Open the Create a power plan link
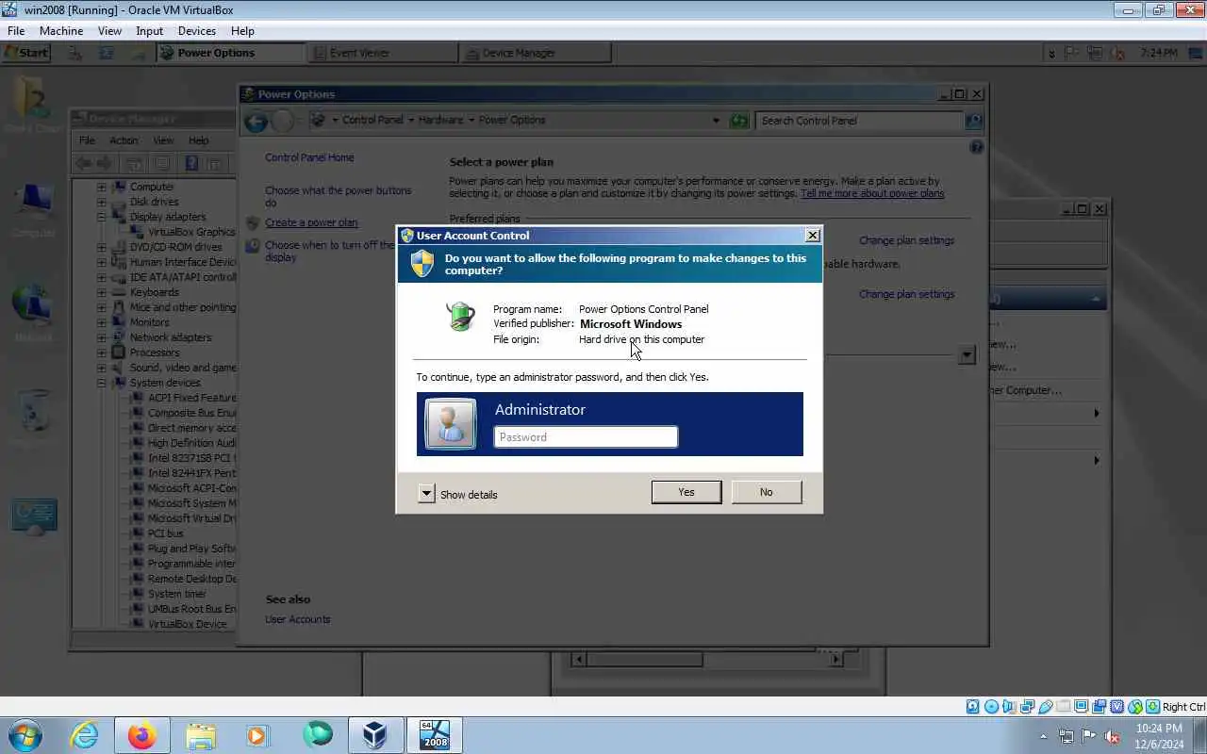 click(311, 222)
